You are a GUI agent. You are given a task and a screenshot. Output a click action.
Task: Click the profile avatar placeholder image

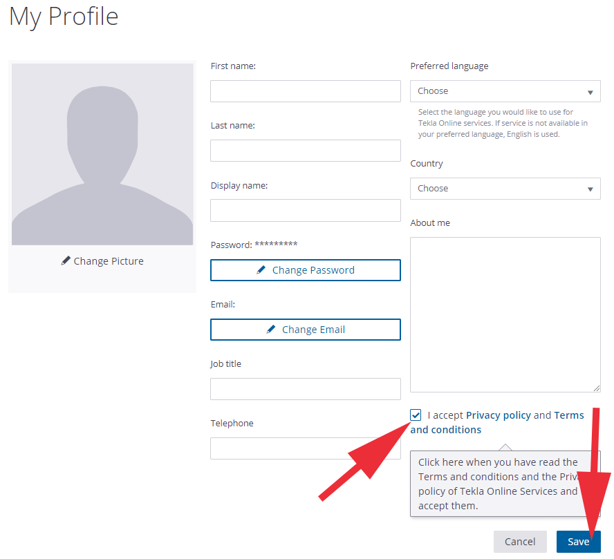pos(102,154)
